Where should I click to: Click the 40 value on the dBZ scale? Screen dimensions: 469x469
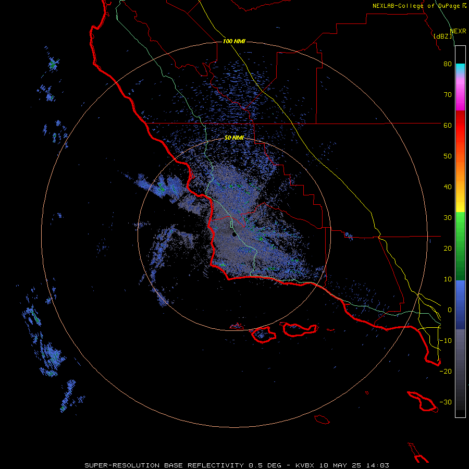[448, 187]
